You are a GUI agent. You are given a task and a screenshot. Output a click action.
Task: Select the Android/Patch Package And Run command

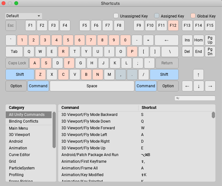click(90, 155)
